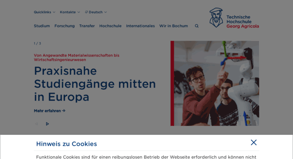Select Forschung in main navigation
This screenshot has width=293, height=159.
[64, 26]
